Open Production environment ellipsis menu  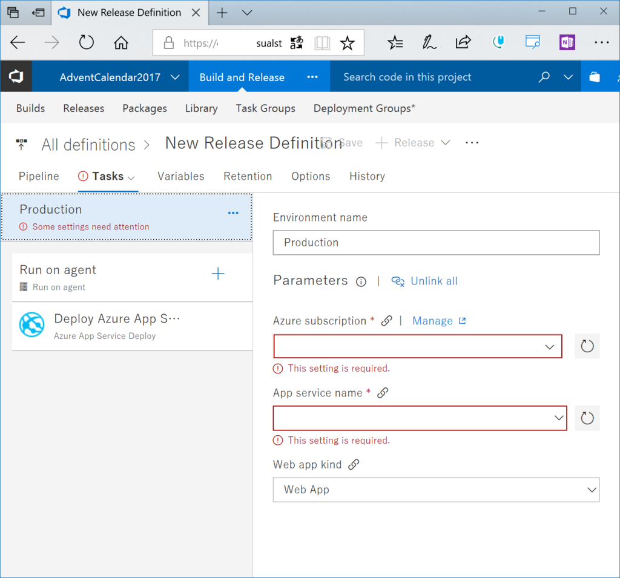(233, 213)
